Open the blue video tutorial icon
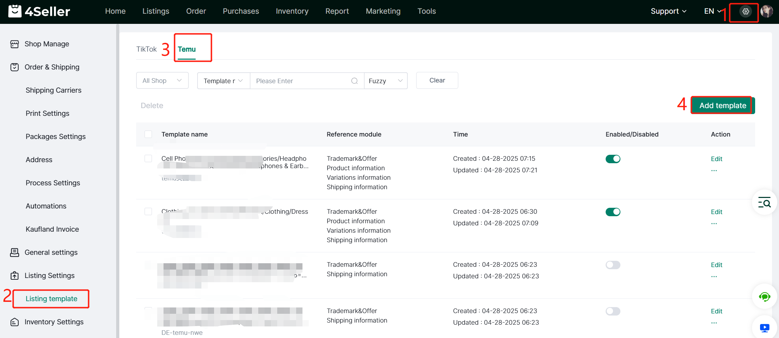This screenshot has height=338, width=779. (x=764, y=328)
